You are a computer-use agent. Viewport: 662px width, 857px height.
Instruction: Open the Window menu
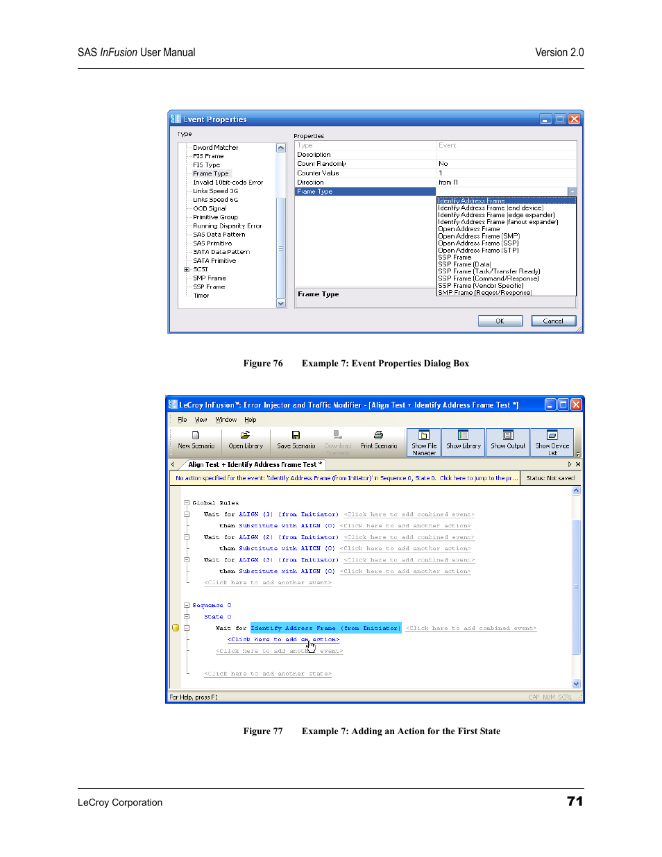226,419
